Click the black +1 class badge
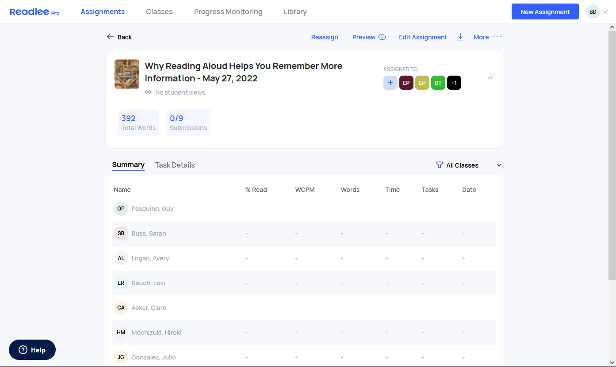 454,83
